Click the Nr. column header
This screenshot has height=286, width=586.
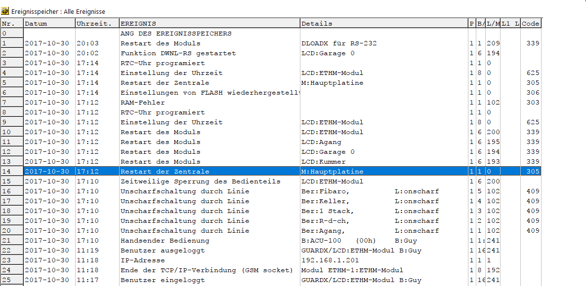(11, 23)
